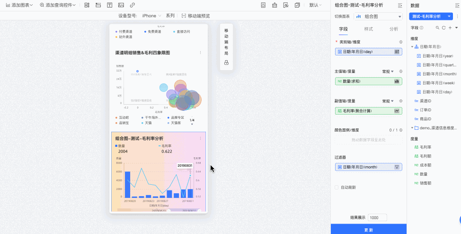Image resolution: width=461 pixels, height=234 pixels.
Task: Switch to the 字段 tab
Action: 343,29
